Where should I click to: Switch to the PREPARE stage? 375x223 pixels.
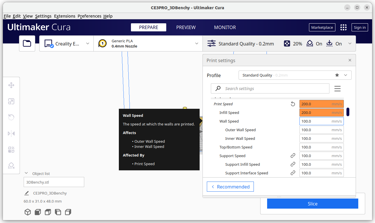pyautogui.click(x=149, y=27)
